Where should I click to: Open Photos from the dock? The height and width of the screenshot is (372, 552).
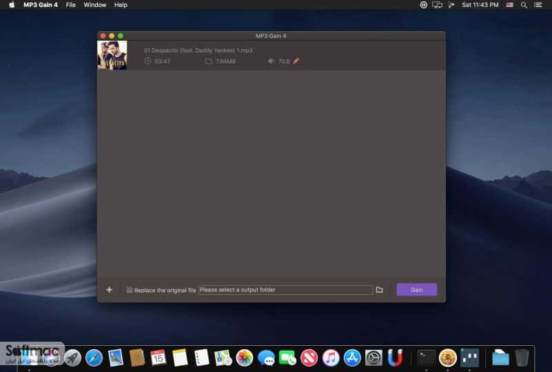click(x=245, y=358)
